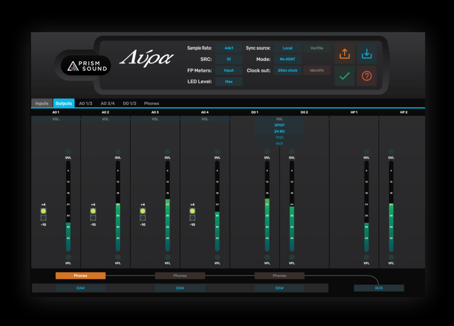Toggle the +4 level on AO 1
The width and height of the screenshot is (454, 326).
(44, 211)
